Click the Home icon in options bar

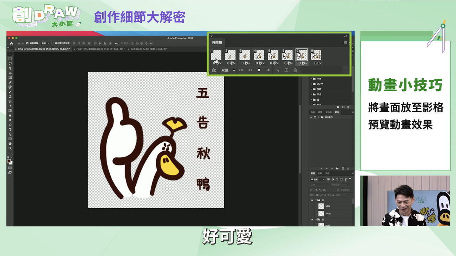click(11, 43)
